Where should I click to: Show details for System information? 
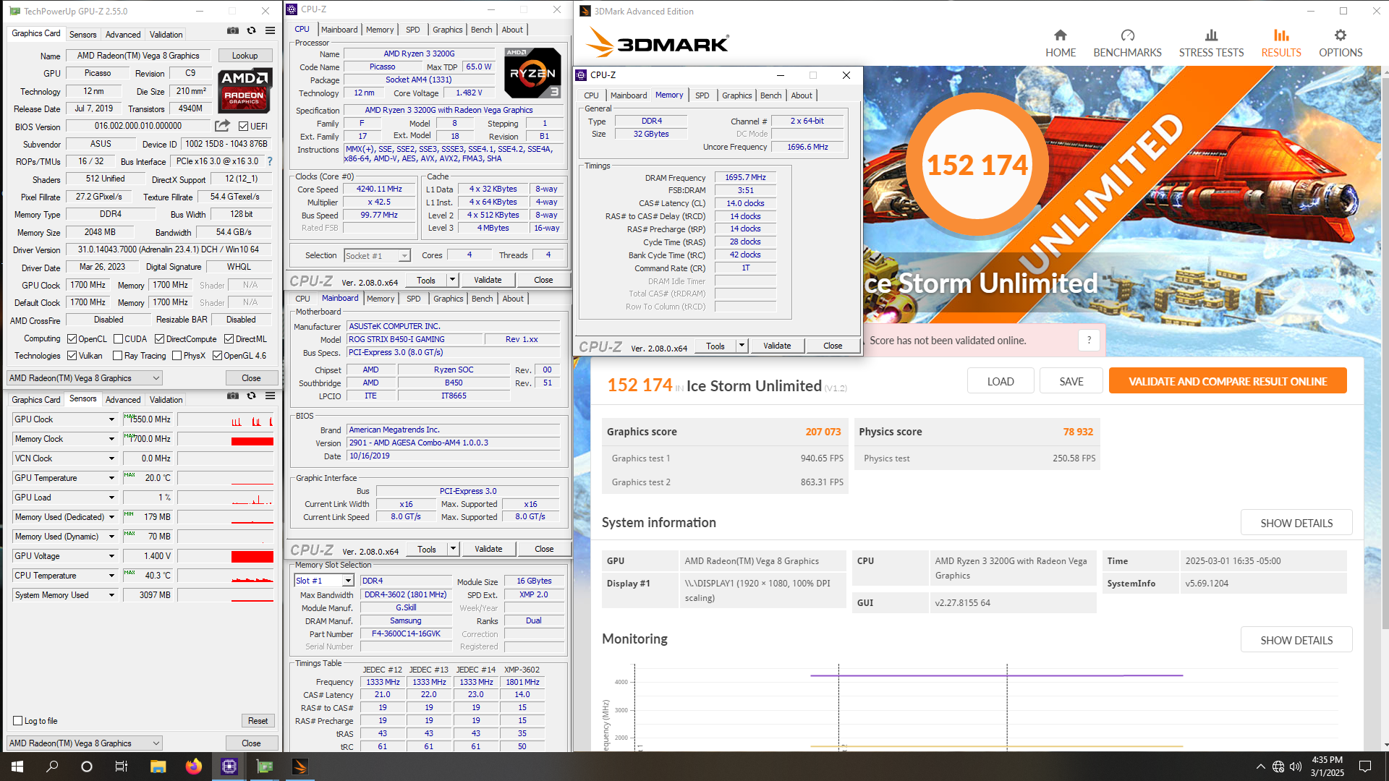(1296, 523)
